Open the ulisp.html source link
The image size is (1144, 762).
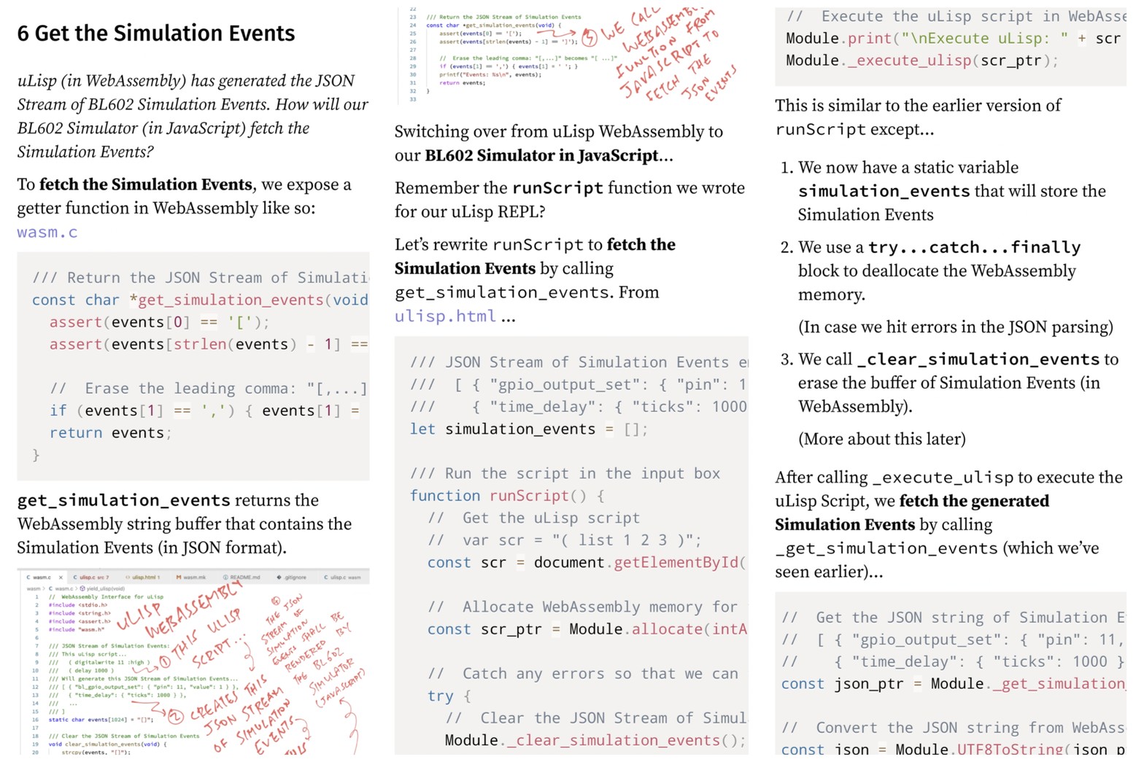(445, 316)
